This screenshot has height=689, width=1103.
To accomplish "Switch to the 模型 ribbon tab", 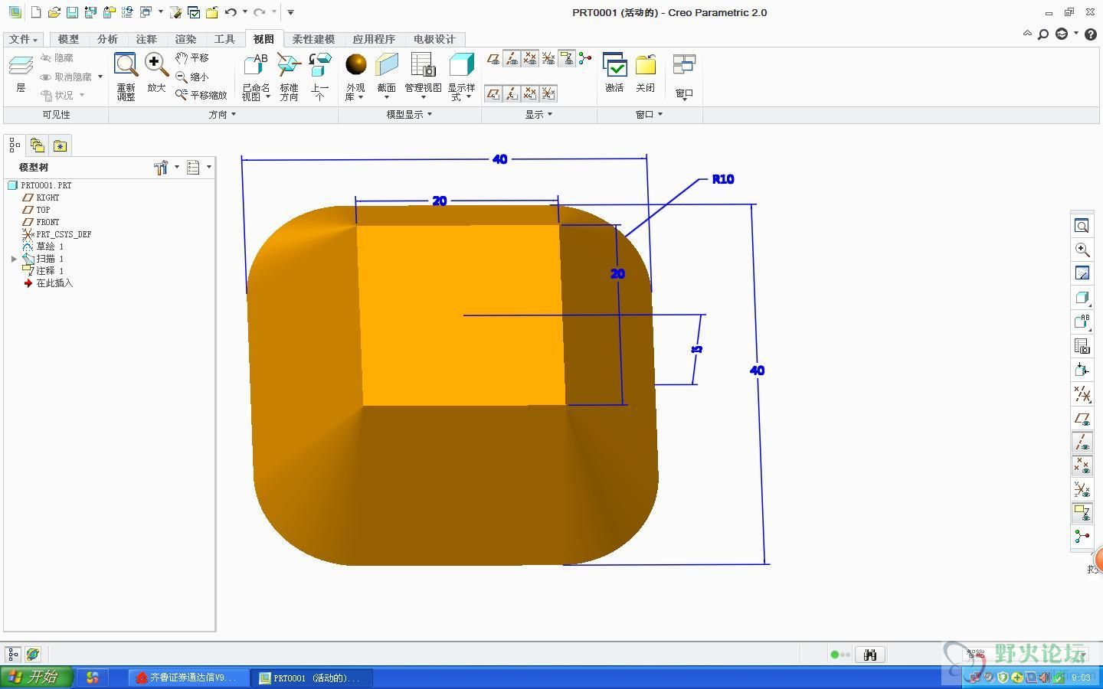I will (68, 39).
